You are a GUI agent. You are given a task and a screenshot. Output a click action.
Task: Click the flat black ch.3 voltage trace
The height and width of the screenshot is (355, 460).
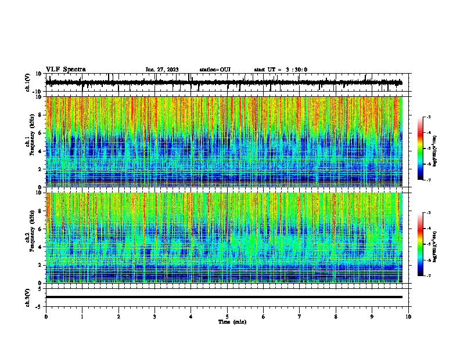tap(224, 297)
